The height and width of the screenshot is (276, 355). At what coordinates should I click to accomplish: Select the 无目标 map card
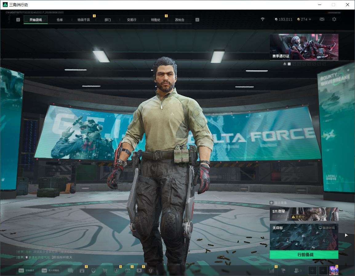pyautogui.click(x=304, y=237)
